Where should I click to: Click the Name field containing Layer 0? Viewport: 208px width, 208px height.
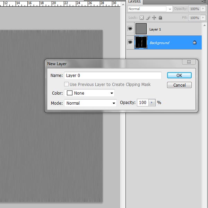pyautogui.click(x=113, y=76)
